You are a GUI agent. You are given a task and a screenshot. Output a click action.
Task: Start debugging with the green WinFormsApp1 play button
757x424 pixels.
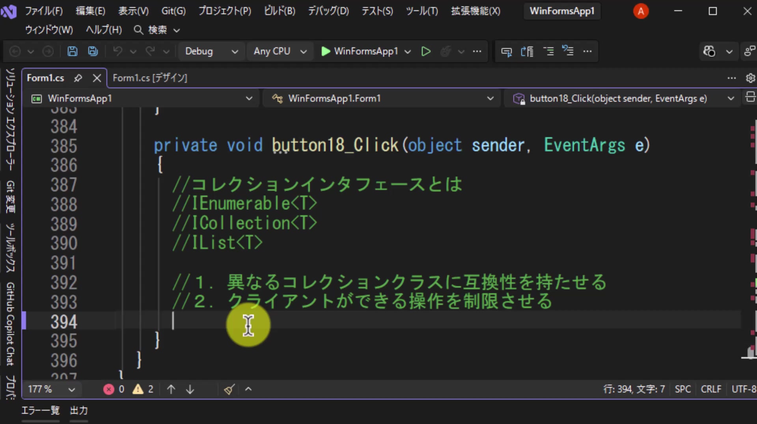pos(359,51)
